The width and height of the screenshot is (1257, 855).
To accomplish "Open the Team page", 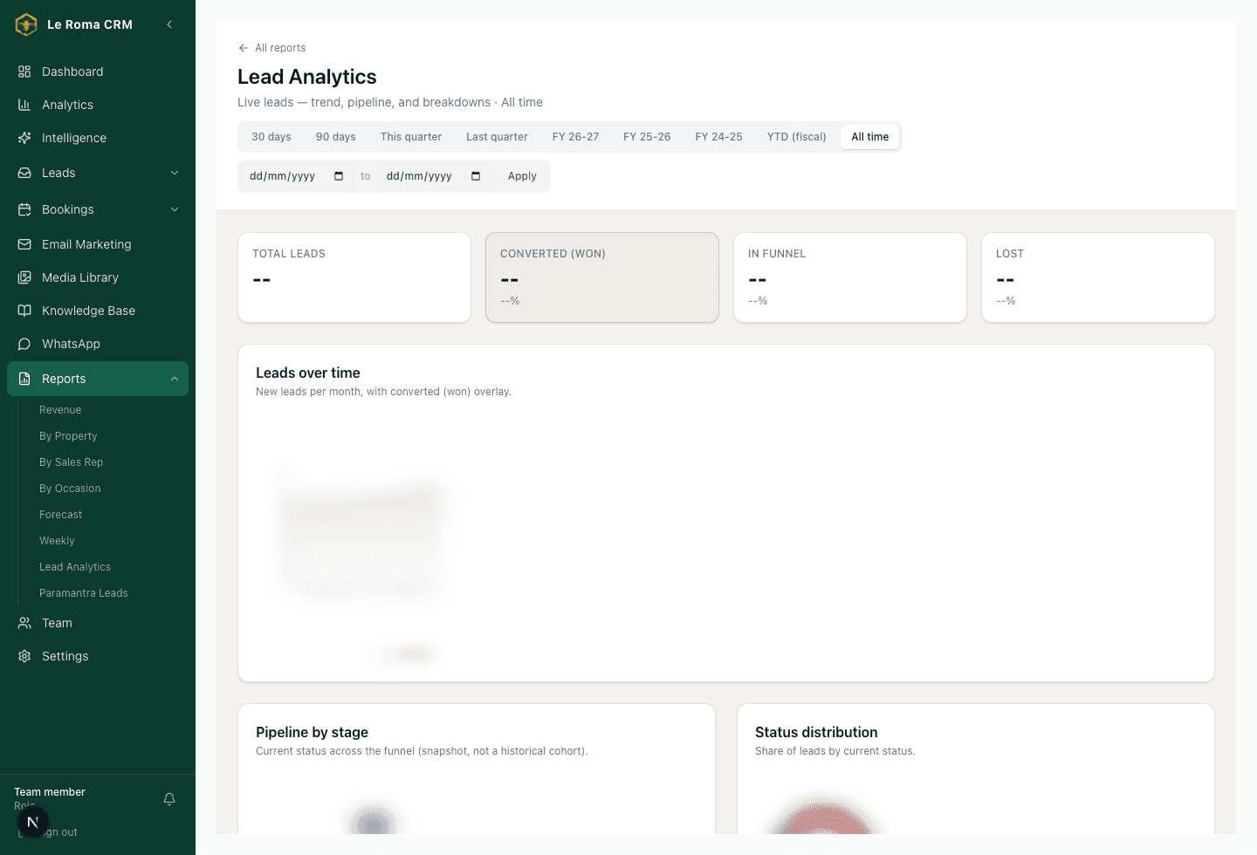I will click(98, 623).
